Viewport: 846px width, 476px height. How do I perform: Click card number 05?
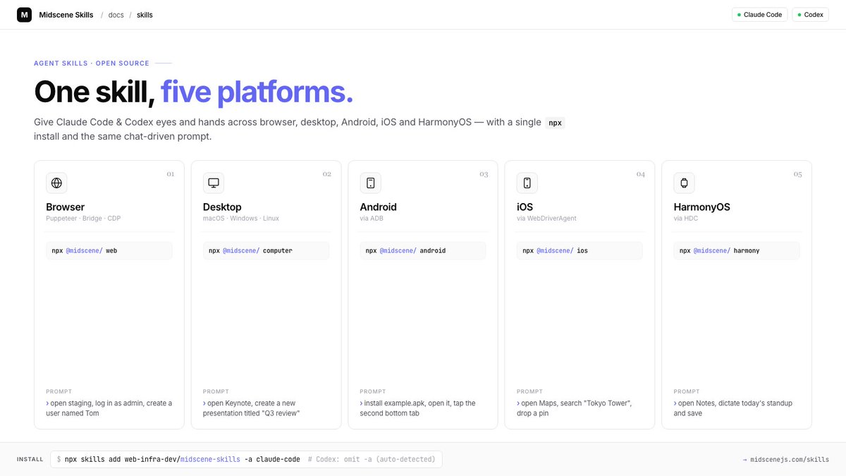pos(797,173)
